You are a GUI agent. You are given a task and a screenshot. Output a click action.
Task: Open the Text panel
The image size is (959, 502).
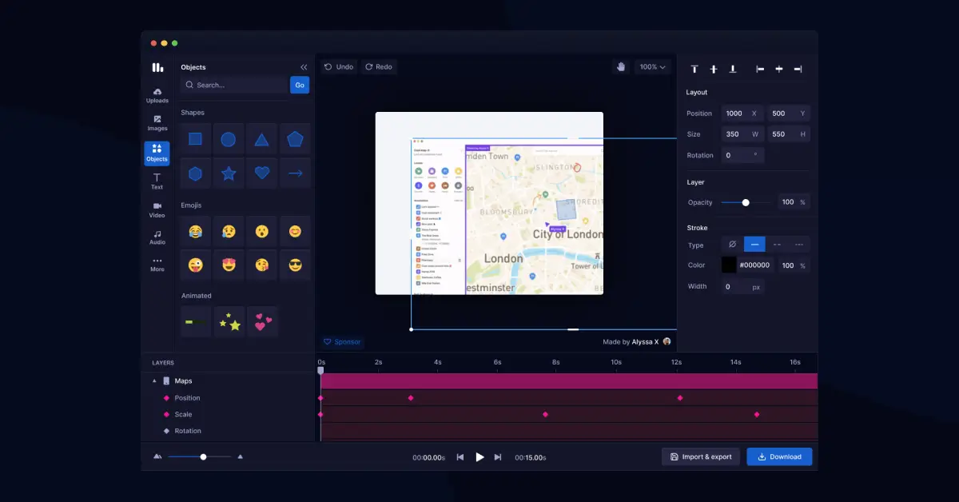pos(157,180)
